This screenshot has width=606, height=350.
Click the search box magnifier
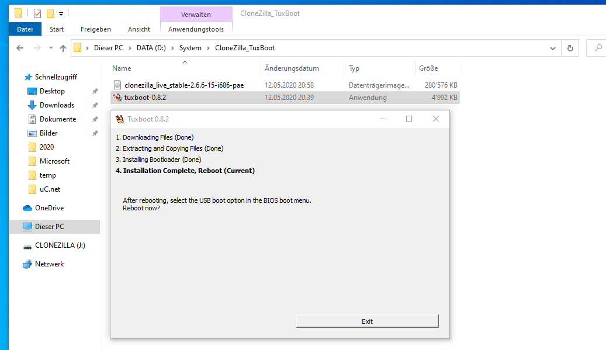598,48
